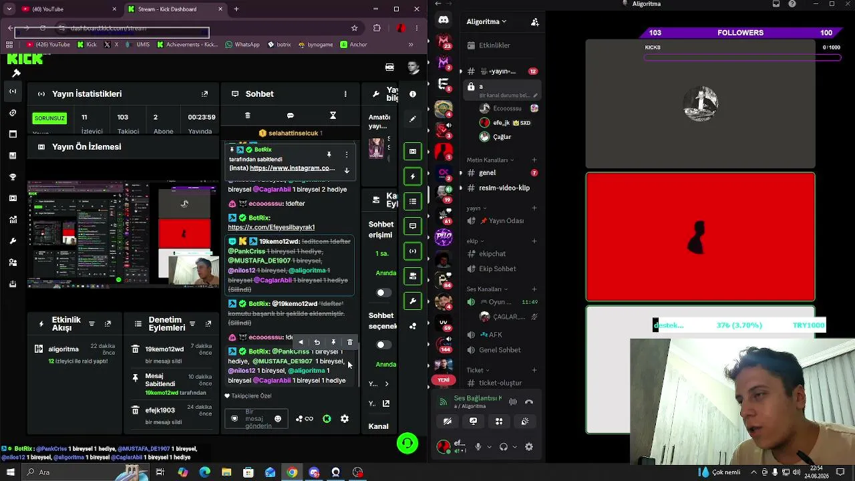This screenshot has width=855, height=481.
Task: Toggle Discord camera in voice panel
Action: click(x=448, y=422)
